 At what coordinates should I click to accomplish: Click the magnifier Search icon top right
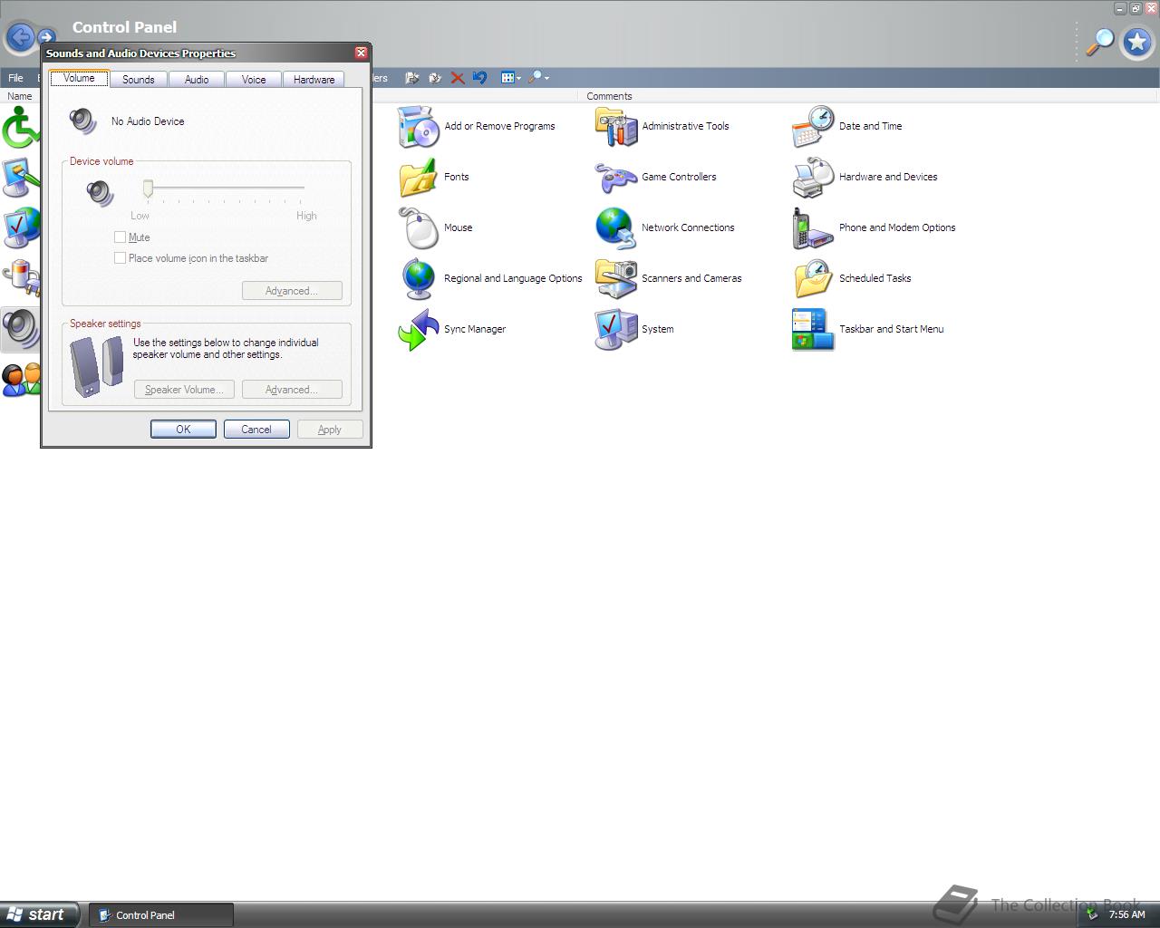point(1099,41)
